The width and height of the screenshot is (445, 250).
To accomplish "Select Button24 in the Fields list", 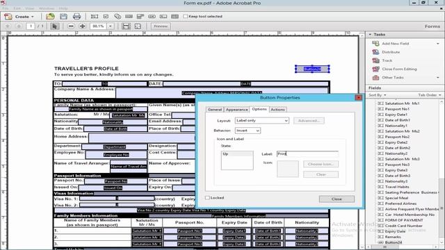I will point(394,242).
